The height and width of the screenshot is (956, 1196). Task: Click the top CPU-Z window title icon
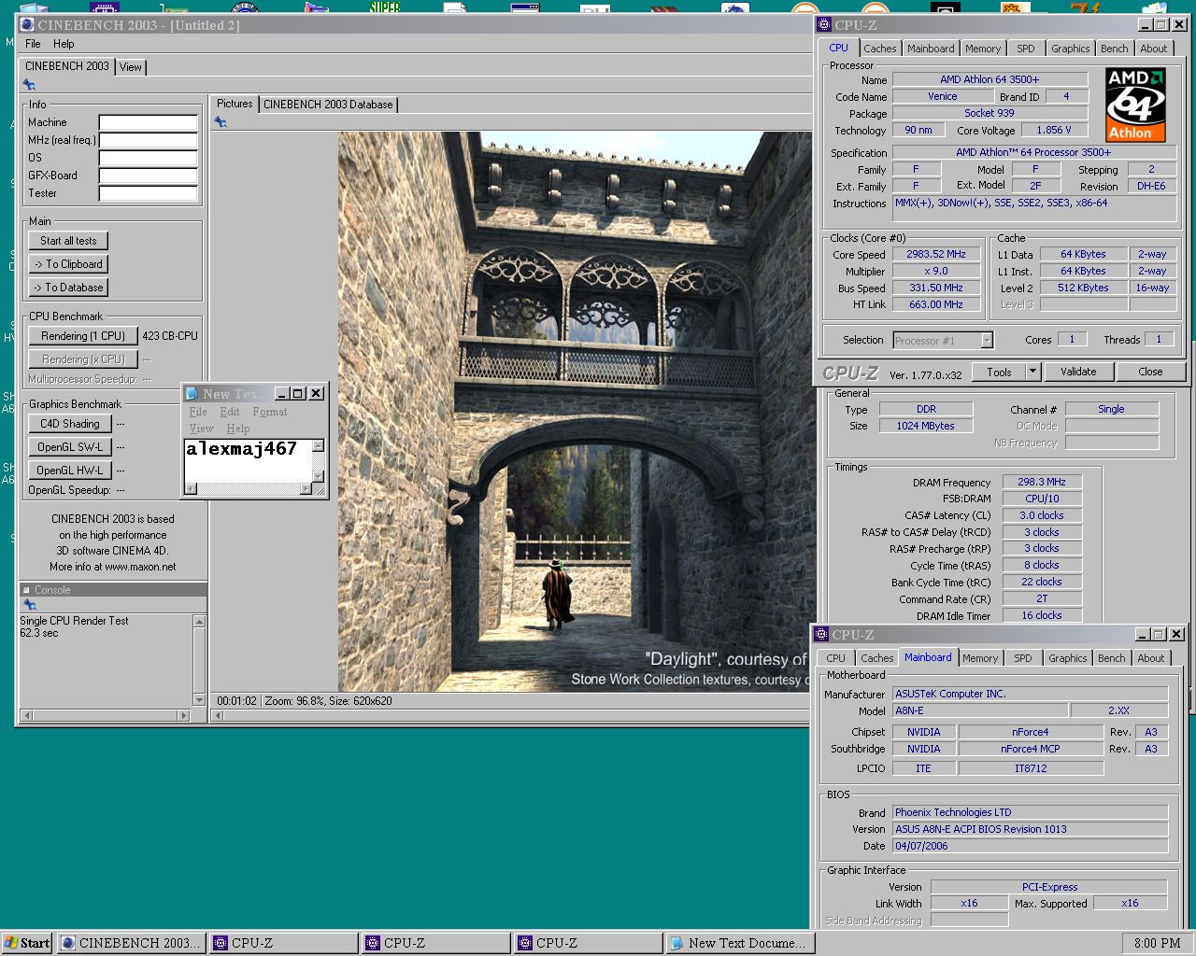pyautogui.click(x=823, y=25)
